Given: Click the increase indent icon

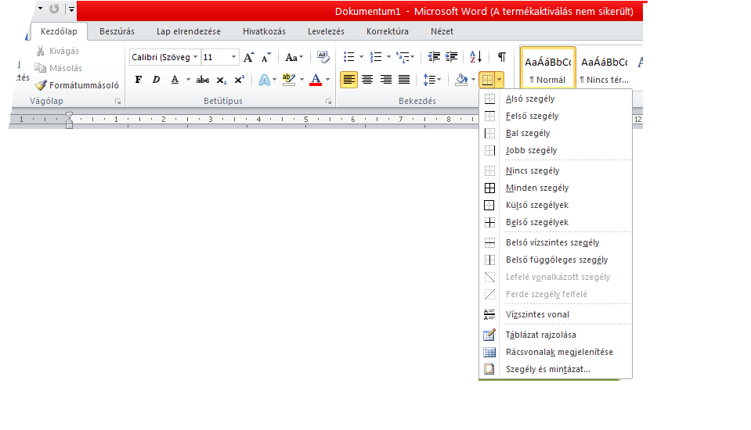Looking at the screenshot, I should point(451,57).
